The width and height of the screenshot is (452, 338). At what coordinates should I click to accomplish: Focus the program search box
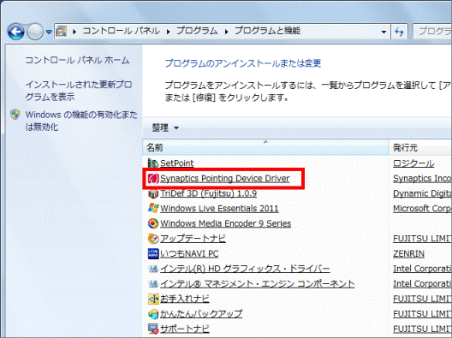coord(432,32)
